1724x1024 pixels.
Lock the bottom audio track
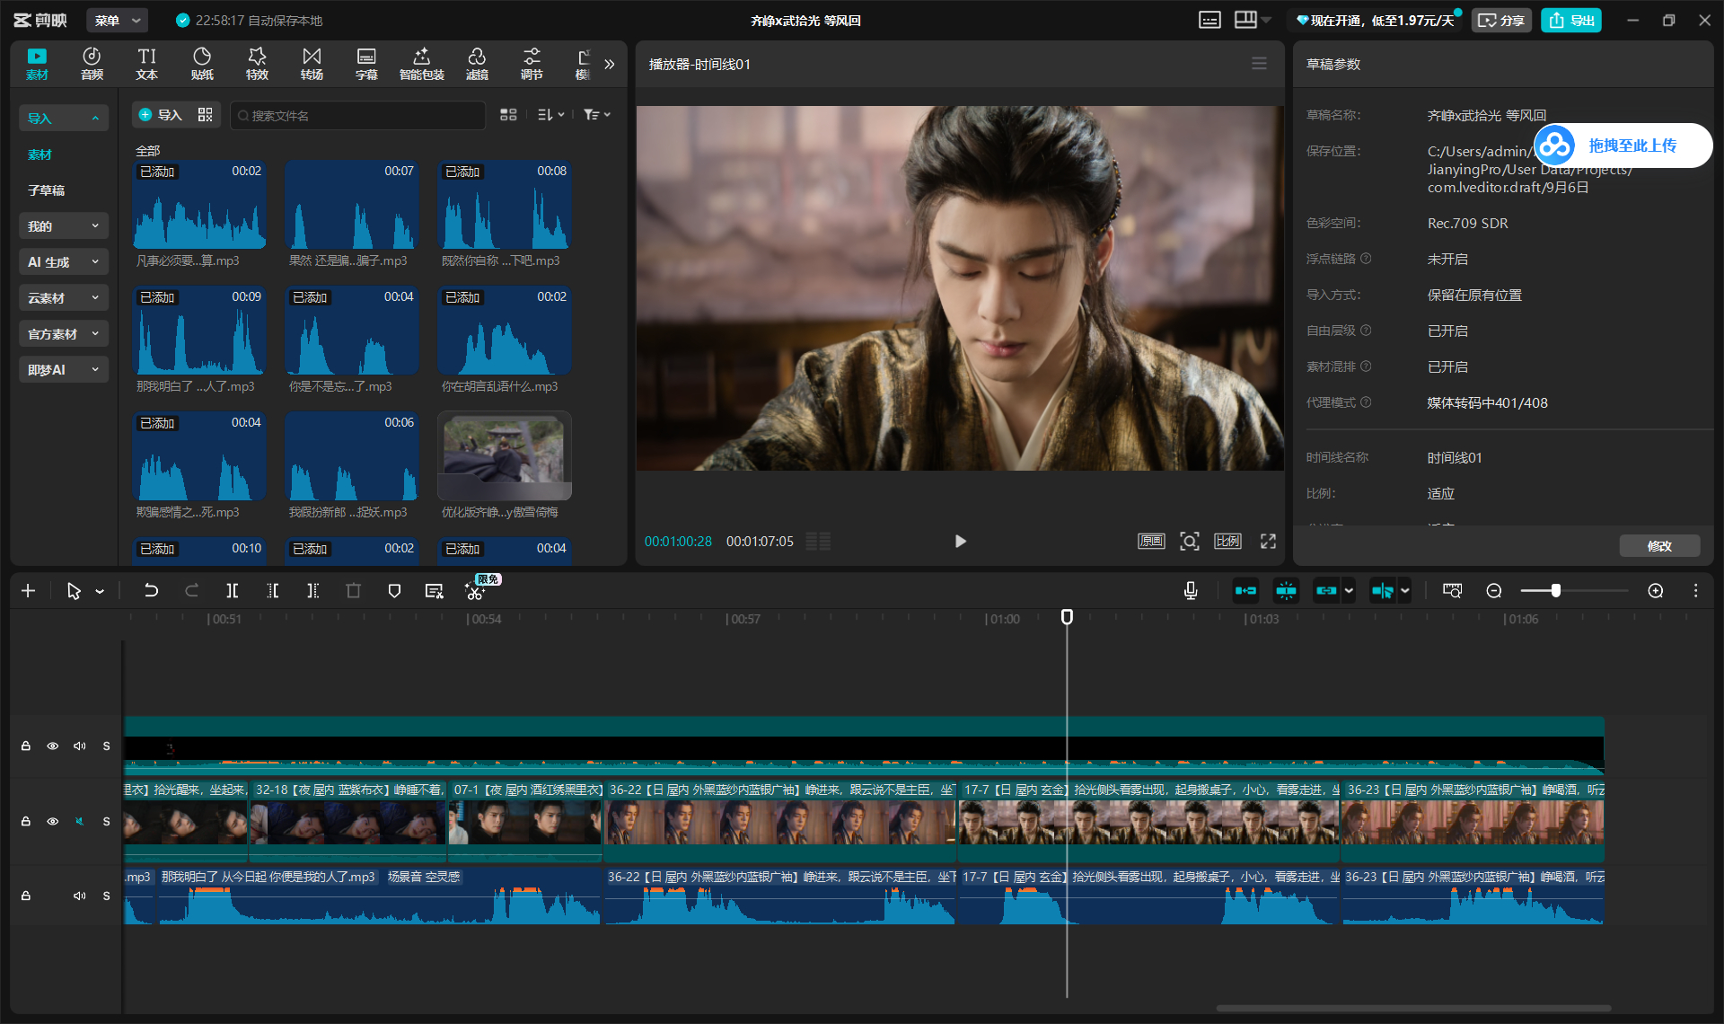point(26,896)
